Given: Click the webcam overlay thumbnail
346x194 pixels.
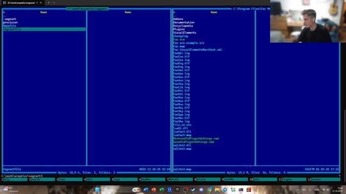Looking at the screenshot, I should pos(308,21).
